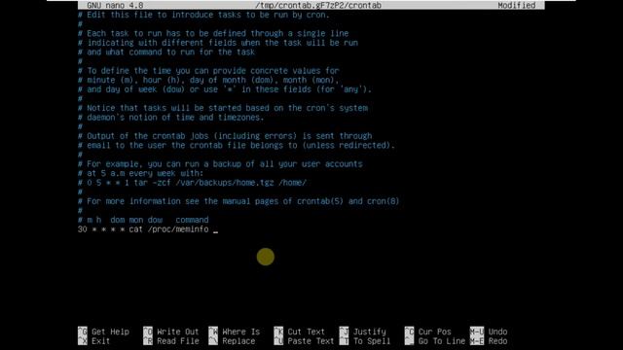
Task: Click the line 'To define the time you can provide'
Action: point(208,71)
